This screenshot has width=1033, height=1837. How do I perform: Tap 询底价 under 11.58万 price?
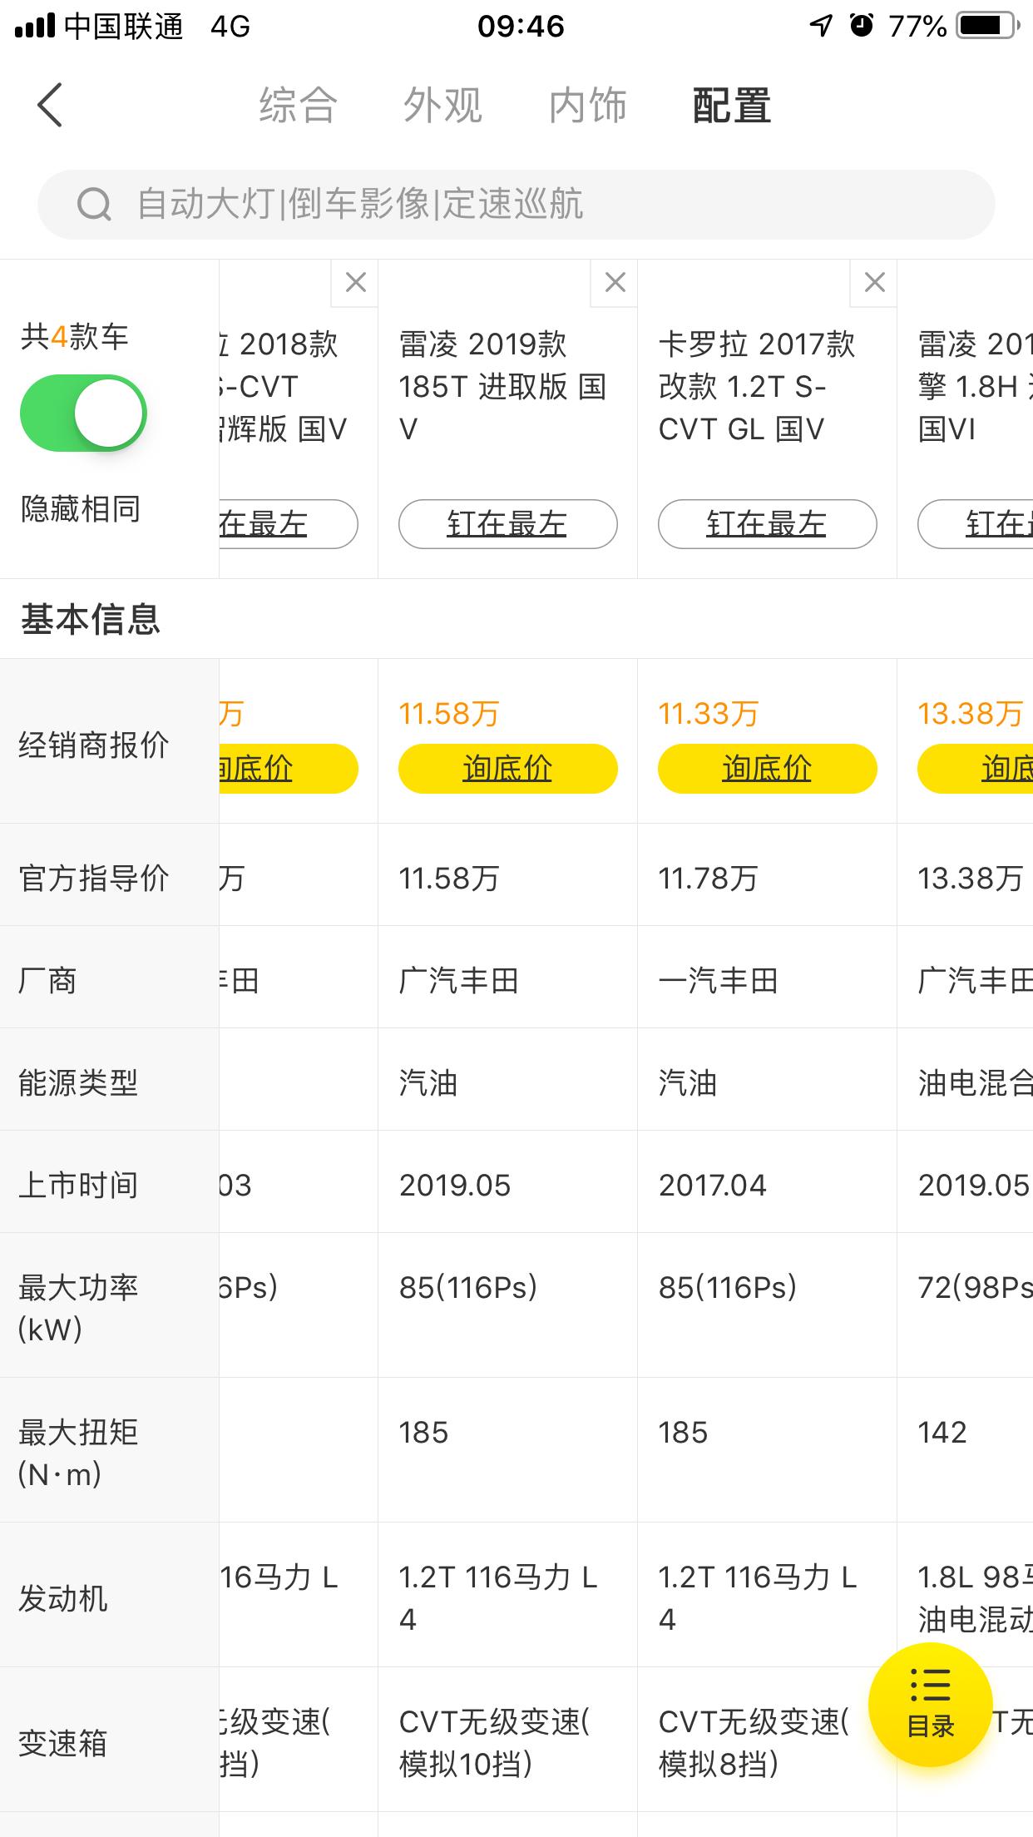[507, 768]
